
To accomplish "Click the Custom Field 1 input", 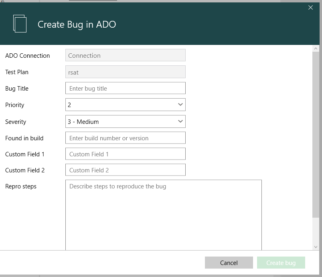I will (x=125, y=154).
